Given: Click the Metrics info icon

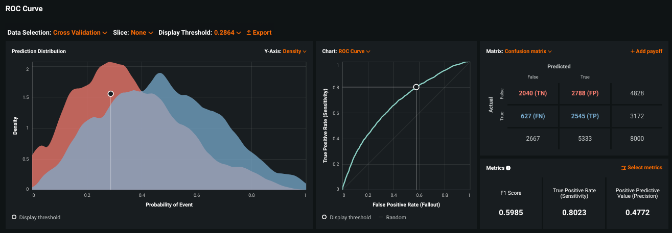Looking at the screenshot, I should [x=508, y=168].
